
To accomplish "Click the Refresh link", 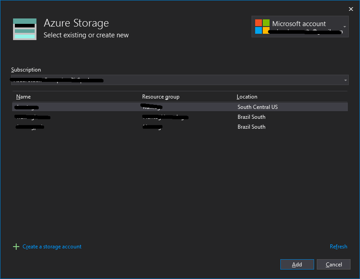I will point(338,247).
